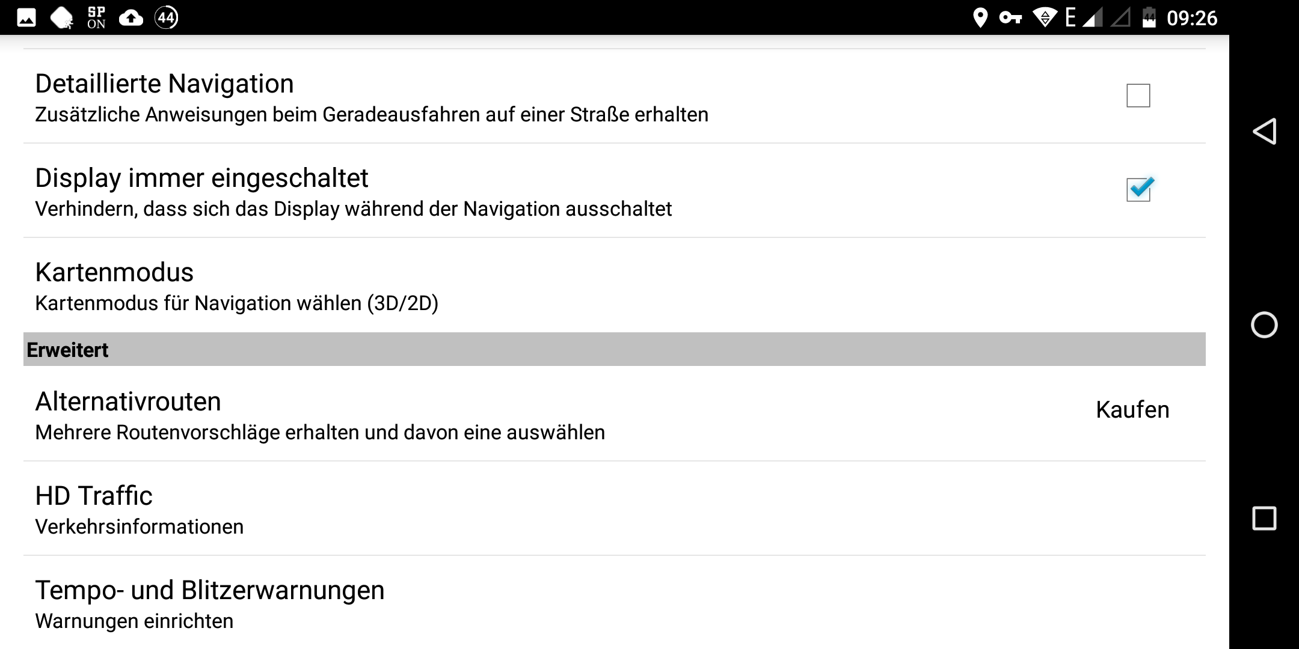
Task: Uncheck Display immer eingeschaltet checkbox
Action: pos(1138,189)
